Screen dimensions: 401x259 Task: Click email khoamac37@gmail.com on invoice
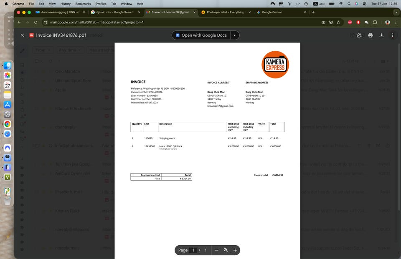click(x=220, y=106)
